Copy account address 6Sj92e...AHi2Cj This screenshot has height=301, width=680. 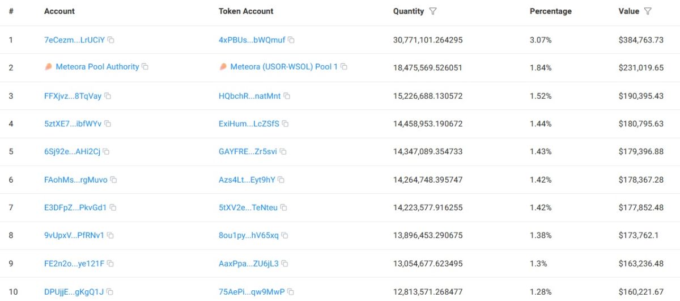[x=106, y=152]
